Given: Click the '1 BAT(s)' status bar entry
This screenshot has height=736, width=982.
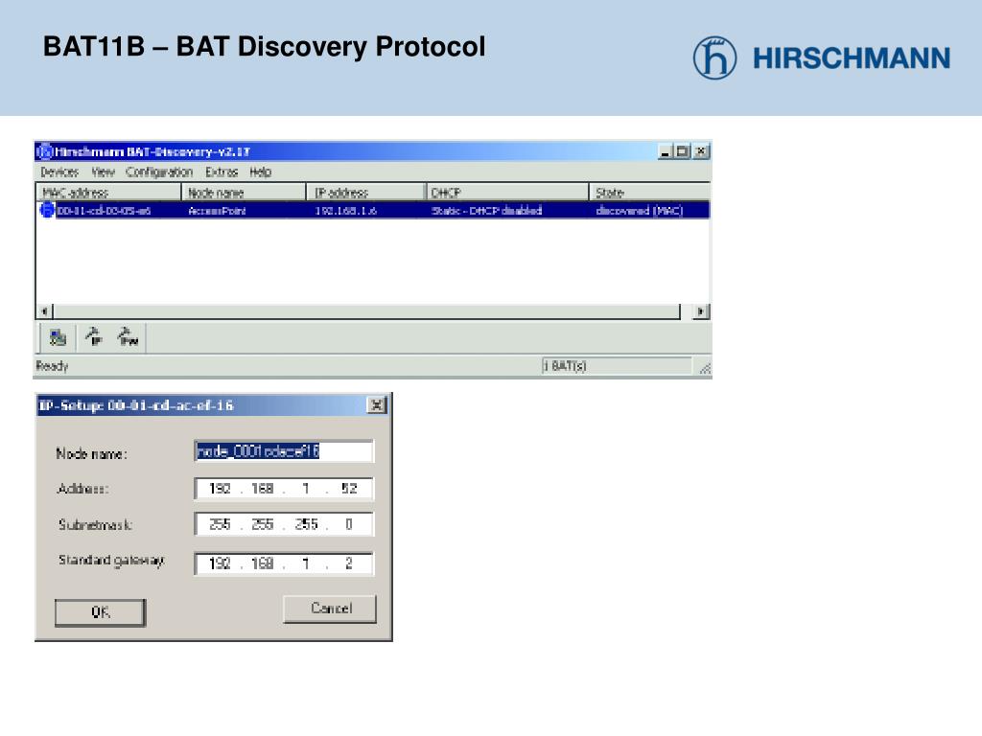Looking at the screenshot, I should pos(617,365).
